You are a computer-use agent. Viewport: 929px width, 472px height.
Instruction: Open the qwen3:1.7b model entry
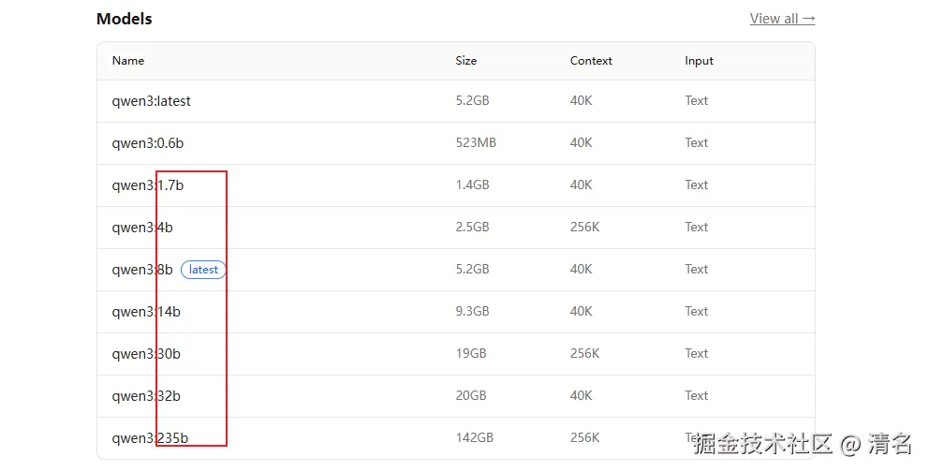click(x=147, y=185)
